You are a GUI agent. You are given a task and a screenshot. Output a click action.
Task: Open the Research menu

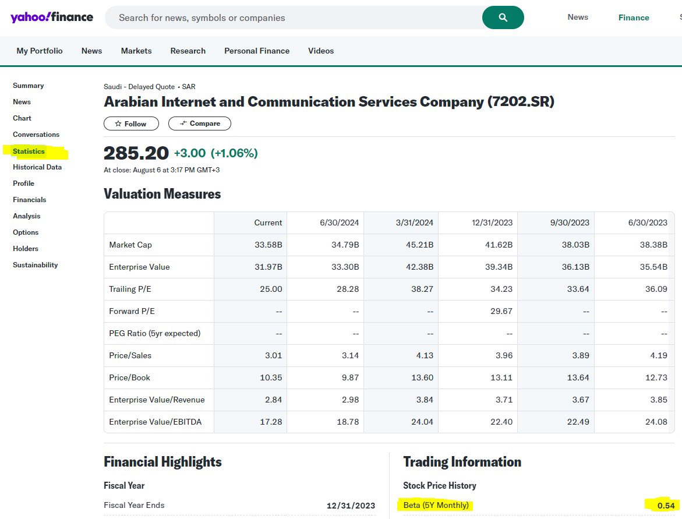188,51
